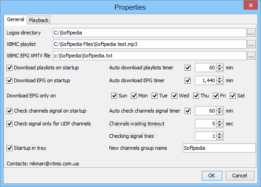Uncheck Fri for EPG download
This screenshot has height=187, width=261.
pyautogui.click(x=216, y=96)
